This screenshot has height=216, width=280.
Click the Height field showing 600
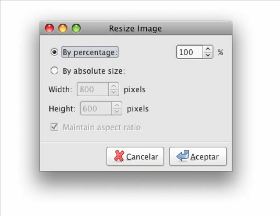tap(96, 109)
